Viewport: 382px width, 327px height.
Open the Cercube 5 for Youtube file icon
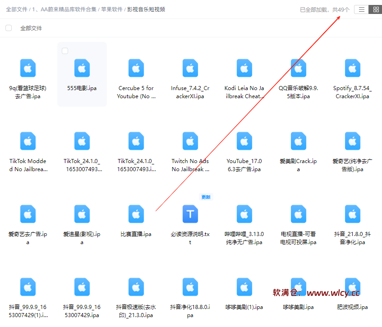[x=136, y=68]
